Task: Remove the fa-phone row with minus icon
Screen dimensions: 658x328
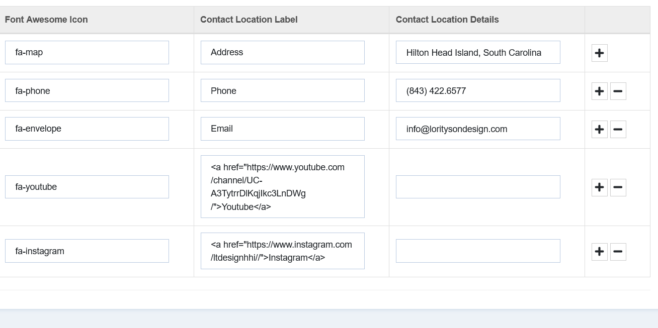Action: coord(618,91)
